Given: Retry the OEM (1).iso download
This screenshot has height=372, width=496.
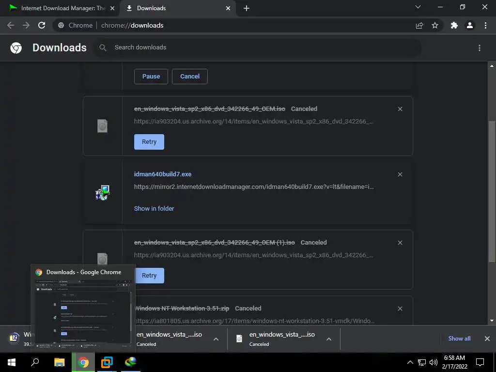Looking at the screenshot, I should click(x=150, y=276).
